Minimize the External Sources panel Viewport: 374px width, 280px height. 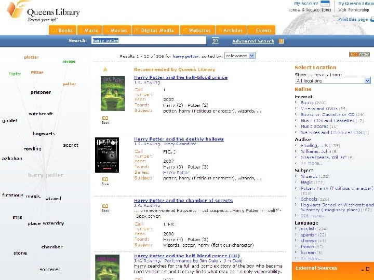click(x=363, y=269)
